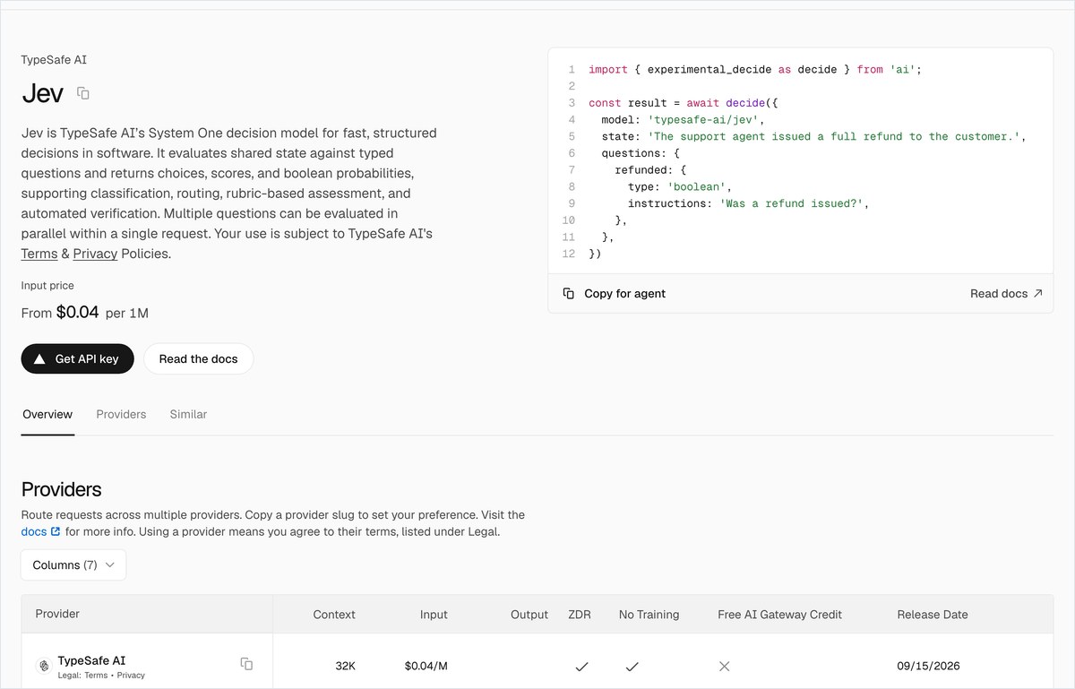The image size is (1075, 689).
Task: Open the Legal Terms link under TypeSafe AI
Action: pos(97,676)
